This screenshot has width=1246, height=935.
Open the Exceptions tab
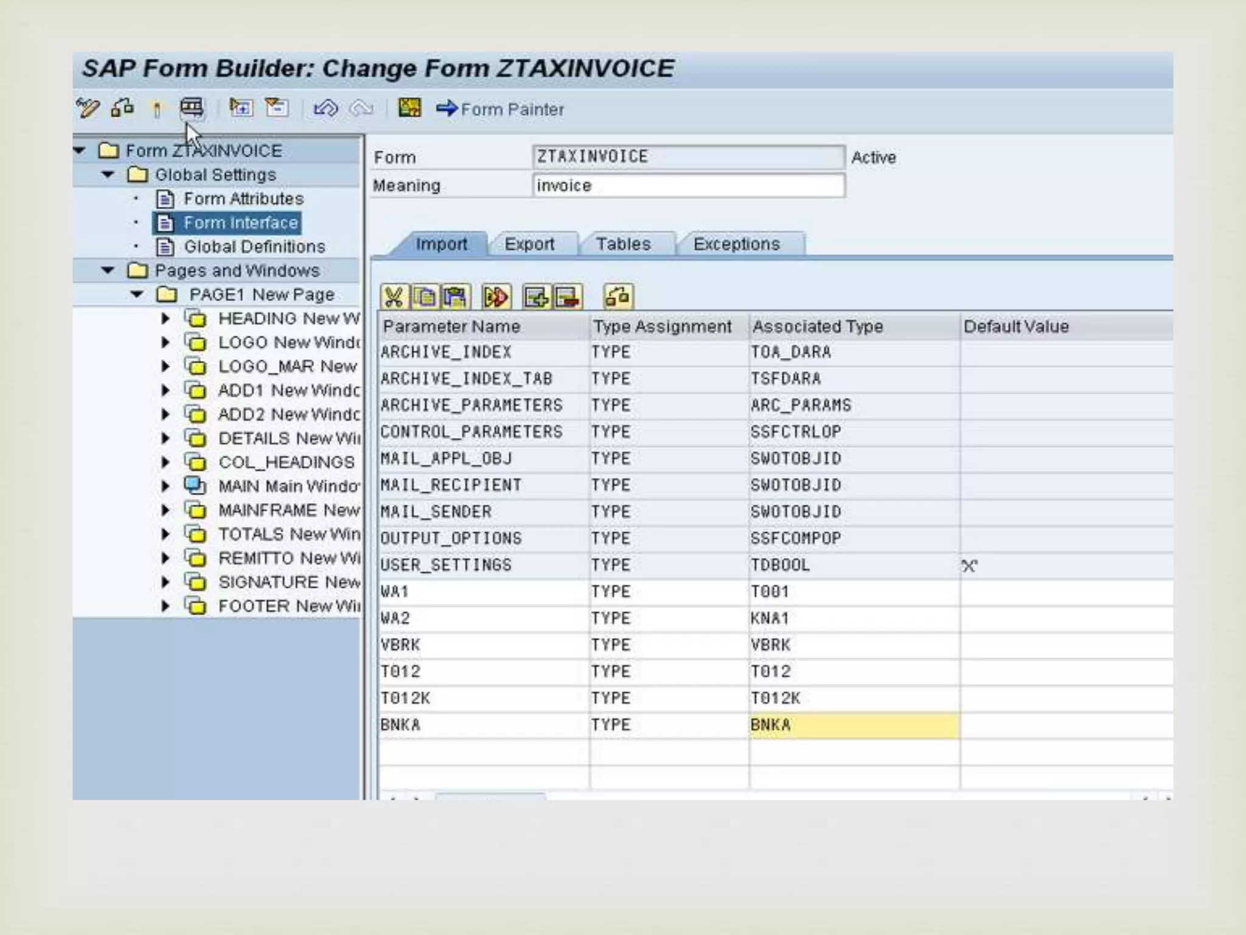pos(736,244)
